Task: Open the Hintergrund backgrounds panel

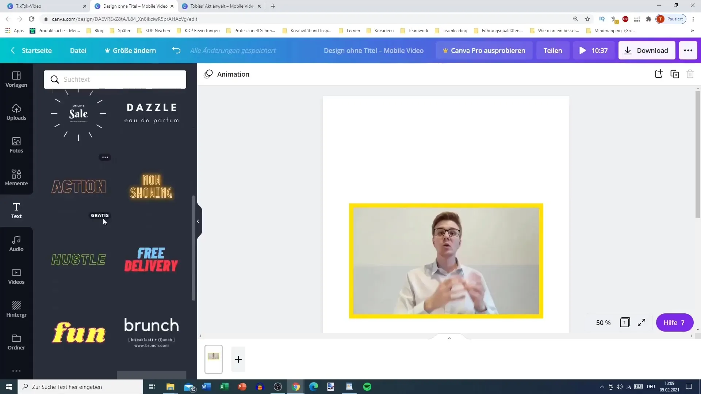Action: [x=16, y=309]
